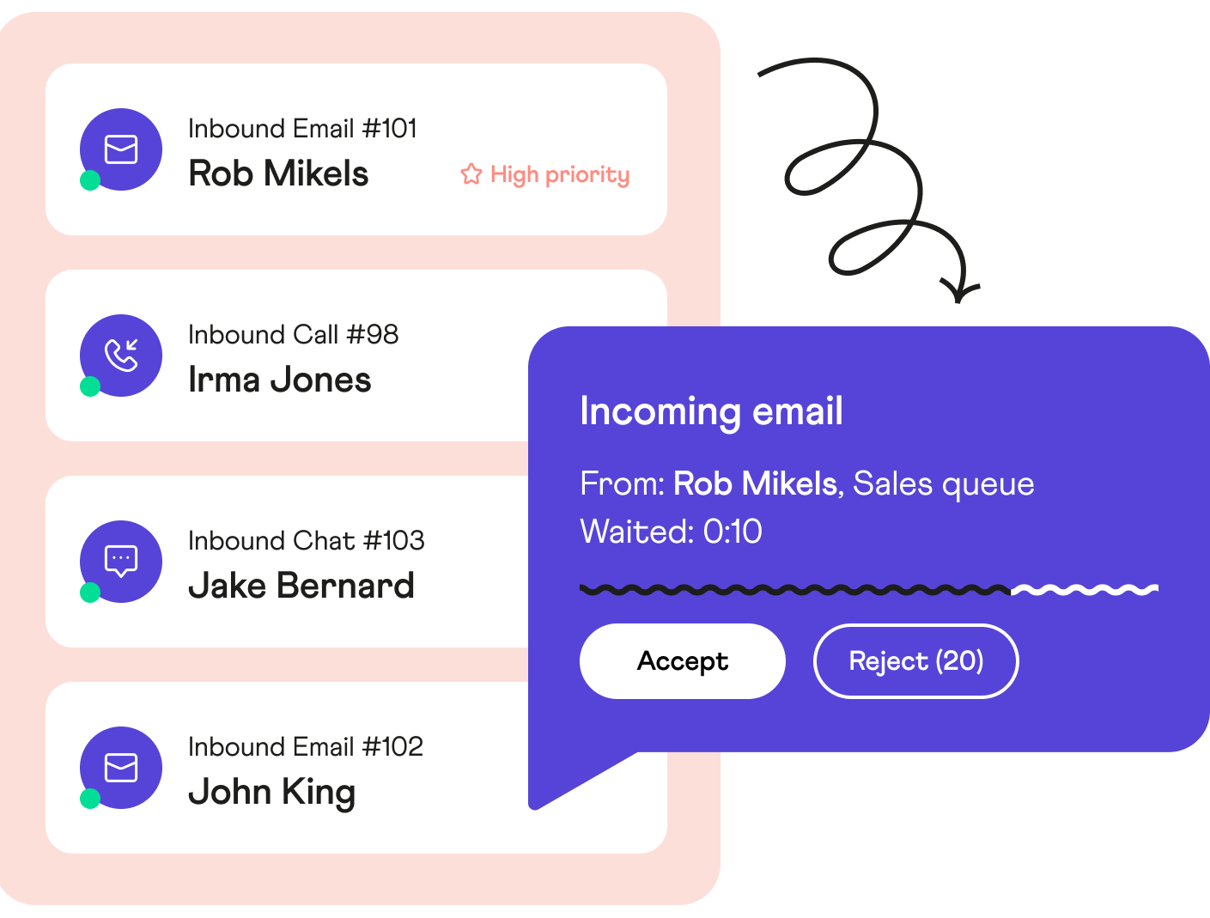Click green status dot on John King avatar
This screenshot has height=918, width=1210.
(90, 799)
